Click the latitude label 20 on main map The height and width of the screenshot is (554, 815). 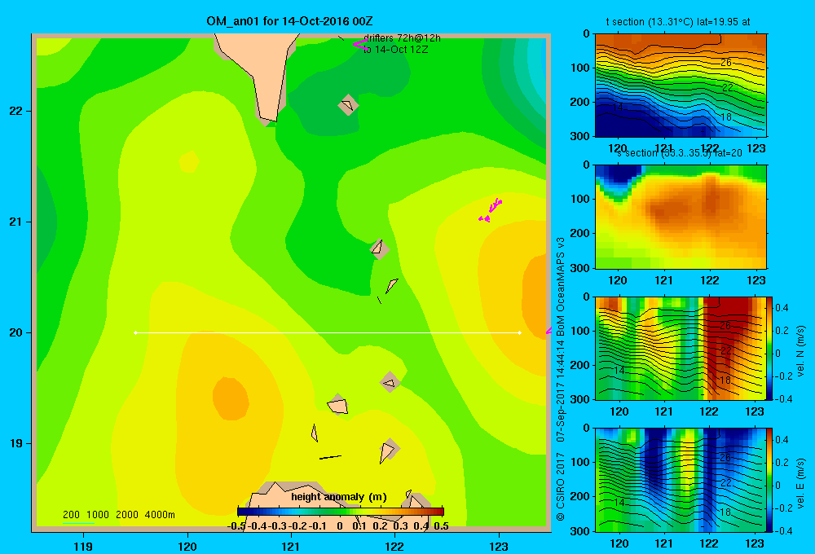click(15, 332)
